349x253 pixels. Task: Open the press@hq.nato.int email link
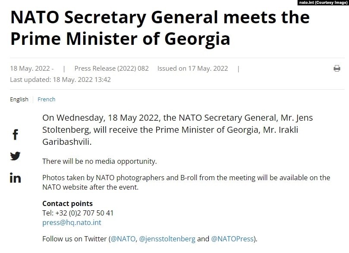pyautogui.click(x=72, y=223)
